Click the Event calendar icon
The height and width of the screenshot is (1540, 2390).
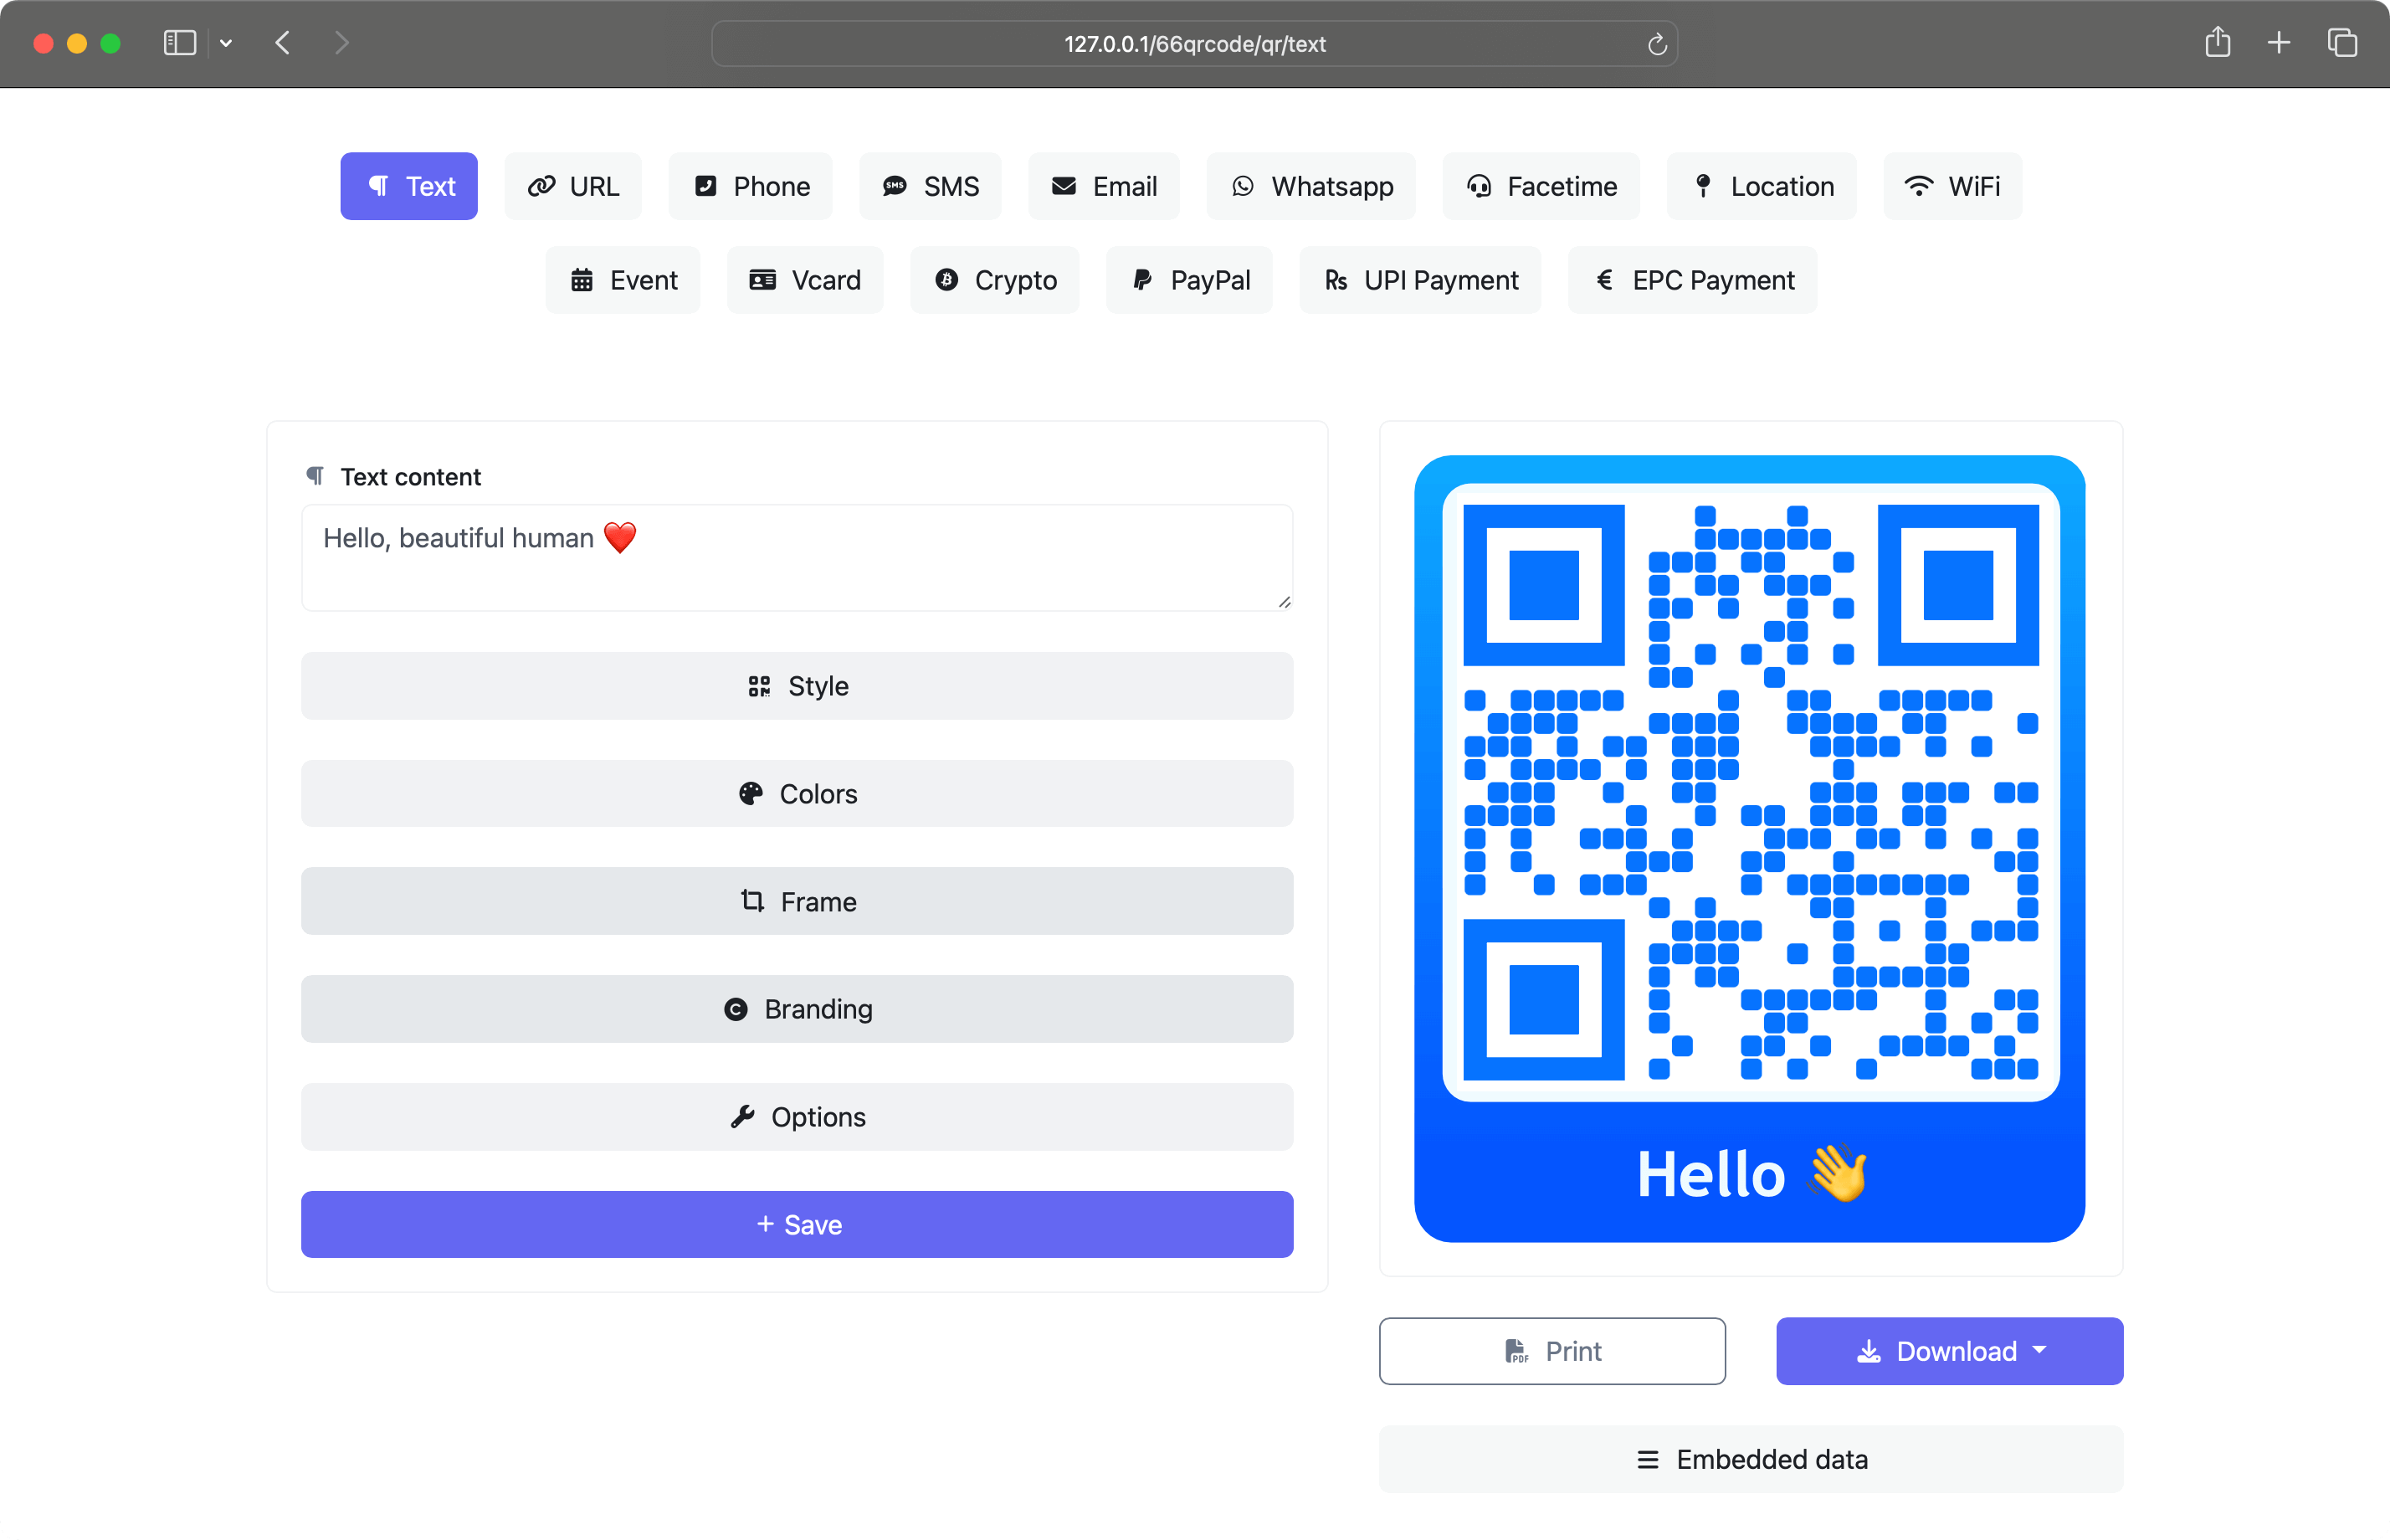pyautogui.click(x=582, y=280)
